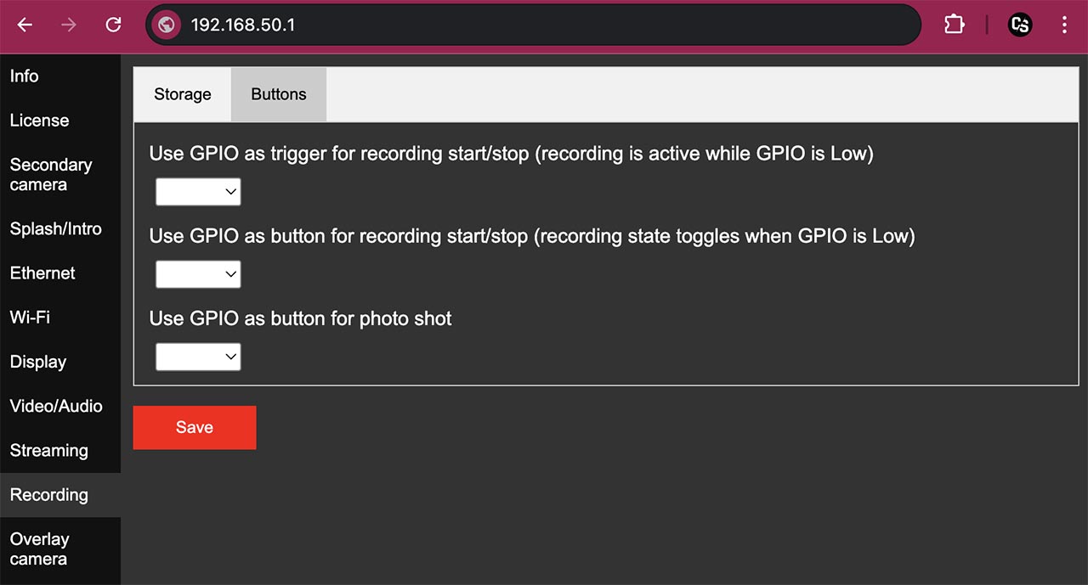Switch to the Storage tab
Viewport: 1088px width, 585px height.
[182, 94]
